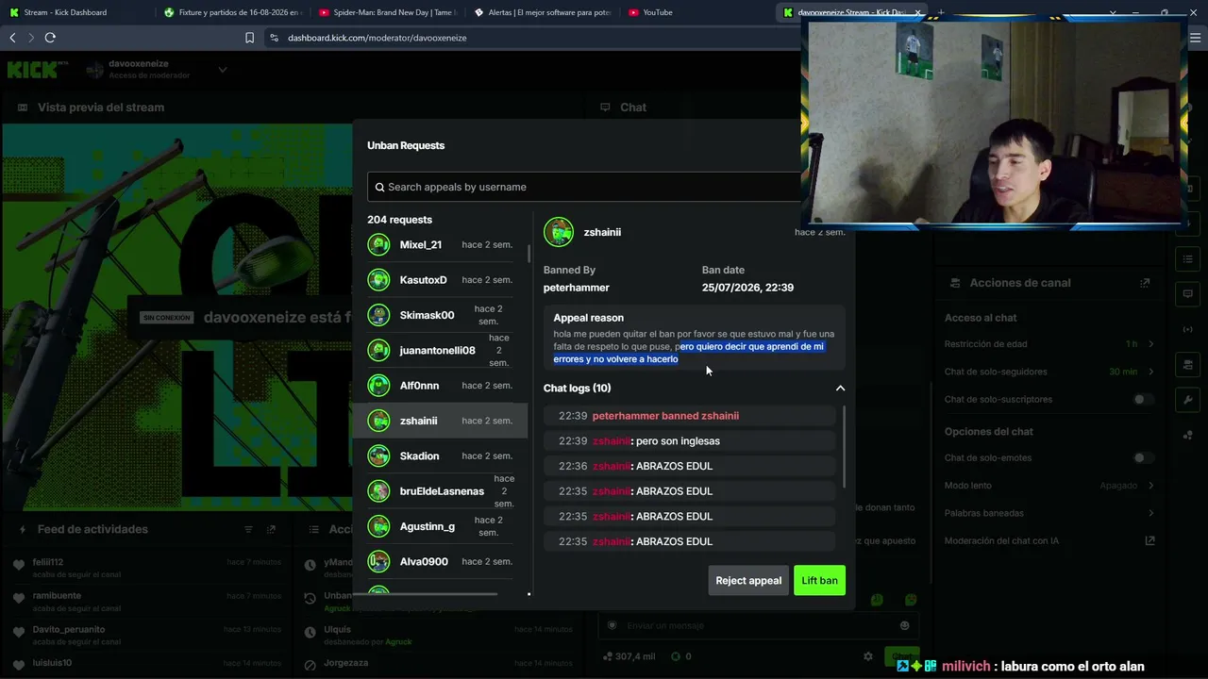Click the list icon in right sidebar
Image resolution: width=1208 pixels, height=679 pixels.
coord(1188,258)
